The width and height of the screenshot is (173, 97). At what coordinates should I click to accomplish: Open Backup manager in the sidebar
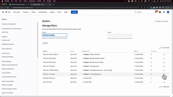(7, 85)
